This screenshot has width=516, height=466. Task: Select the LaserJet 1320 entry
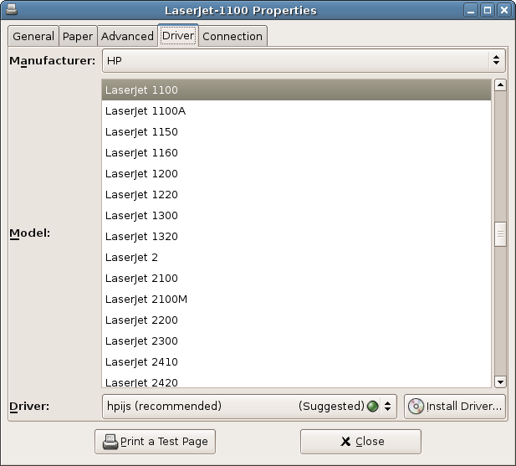click(296, 236)
